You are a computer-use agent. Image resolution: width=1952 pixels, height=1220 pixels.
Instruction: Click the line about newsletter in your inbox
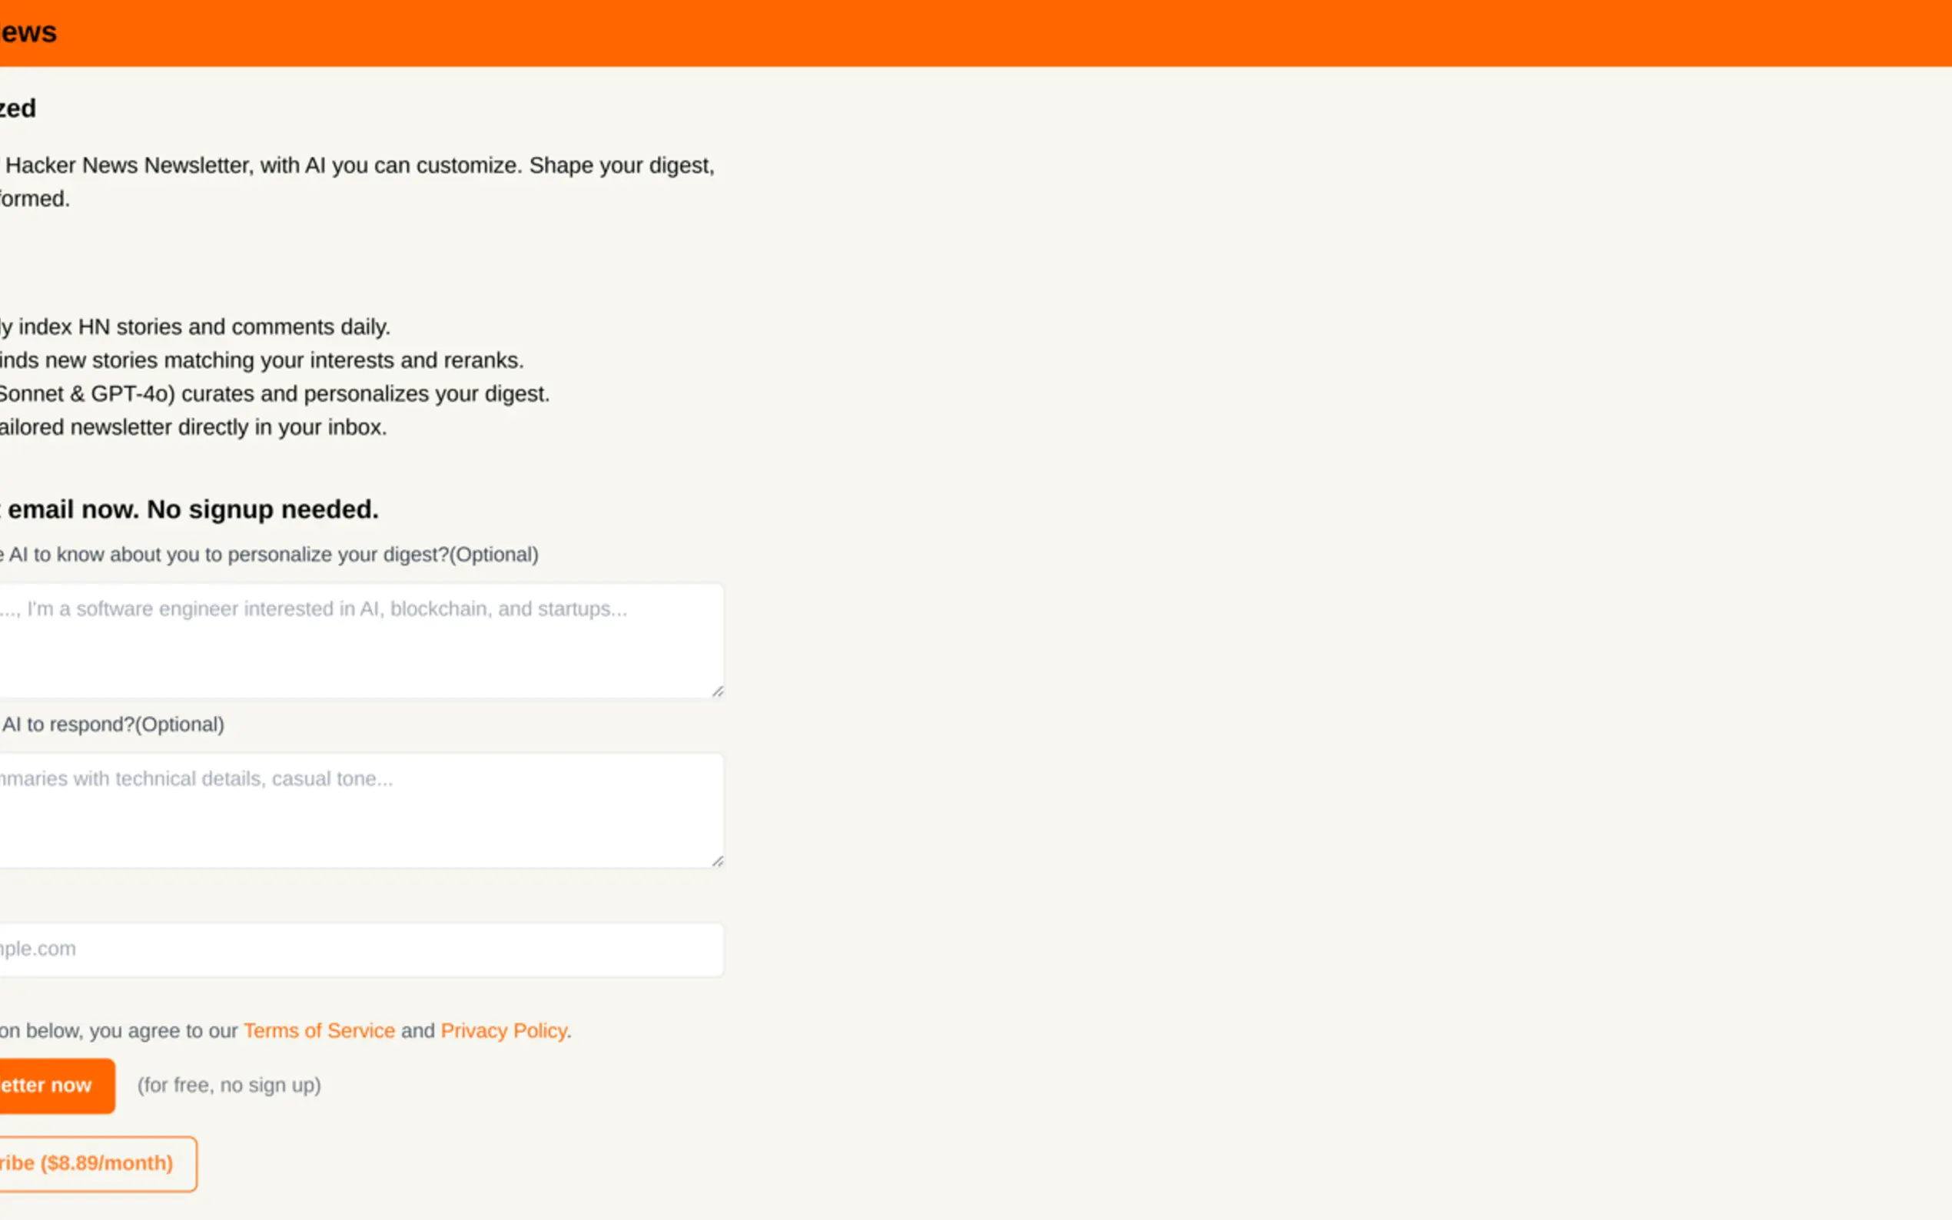click(194, 427)
